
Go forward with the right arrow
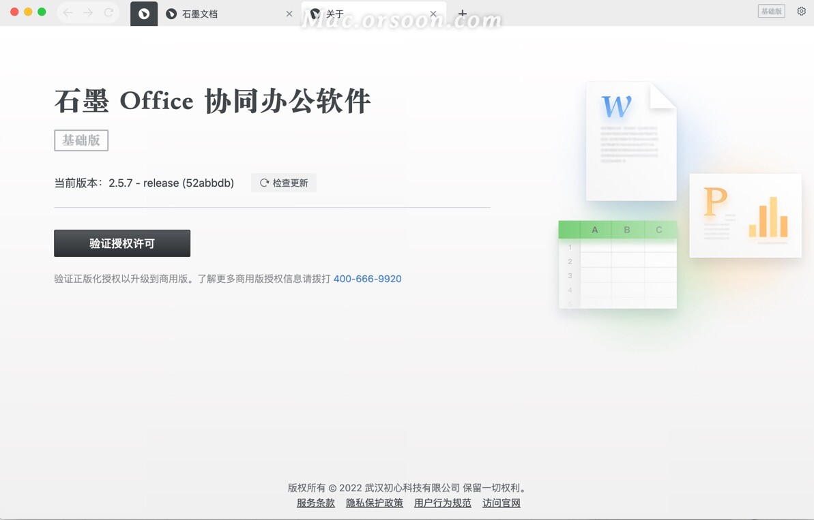(88, 12)
